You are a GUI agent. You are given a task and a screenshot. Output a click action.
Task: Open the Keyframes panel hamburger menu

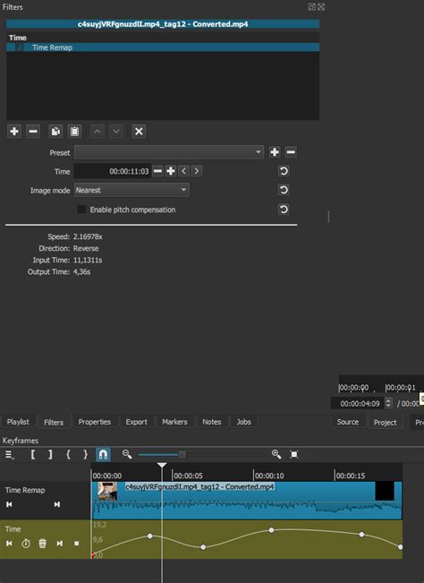click(9, 454)
